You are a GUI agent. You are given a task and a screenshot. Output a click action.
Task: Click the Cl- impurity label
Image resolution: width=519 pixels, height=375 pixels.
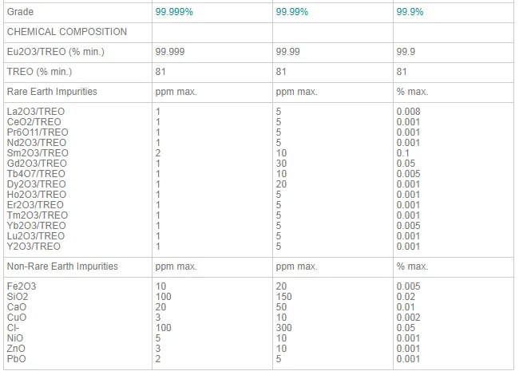tap(13, 327)
